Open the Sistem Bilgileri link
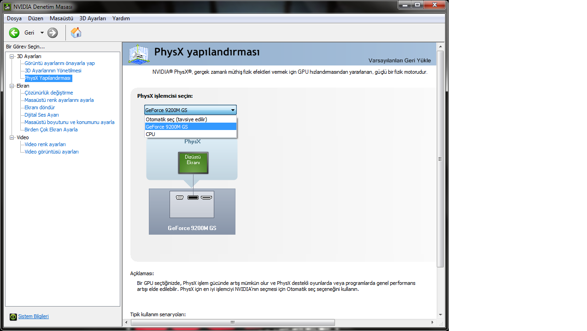The width and height of the screenshot is (587, 331). pyautogui.click(x=33, y=316)
